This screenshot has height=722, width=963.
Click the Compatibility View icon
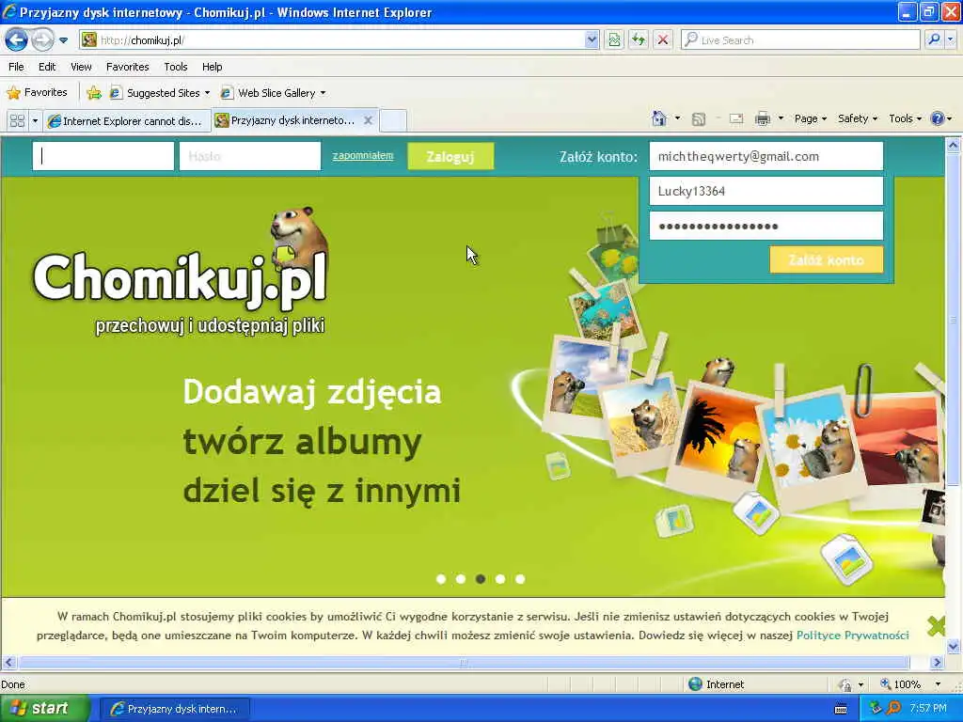pos(614,40)
